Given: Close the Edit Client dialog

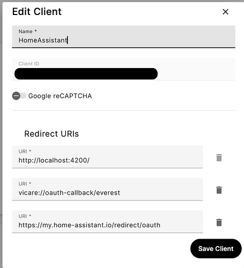Looking at the screenshot, I should [225, 12].
